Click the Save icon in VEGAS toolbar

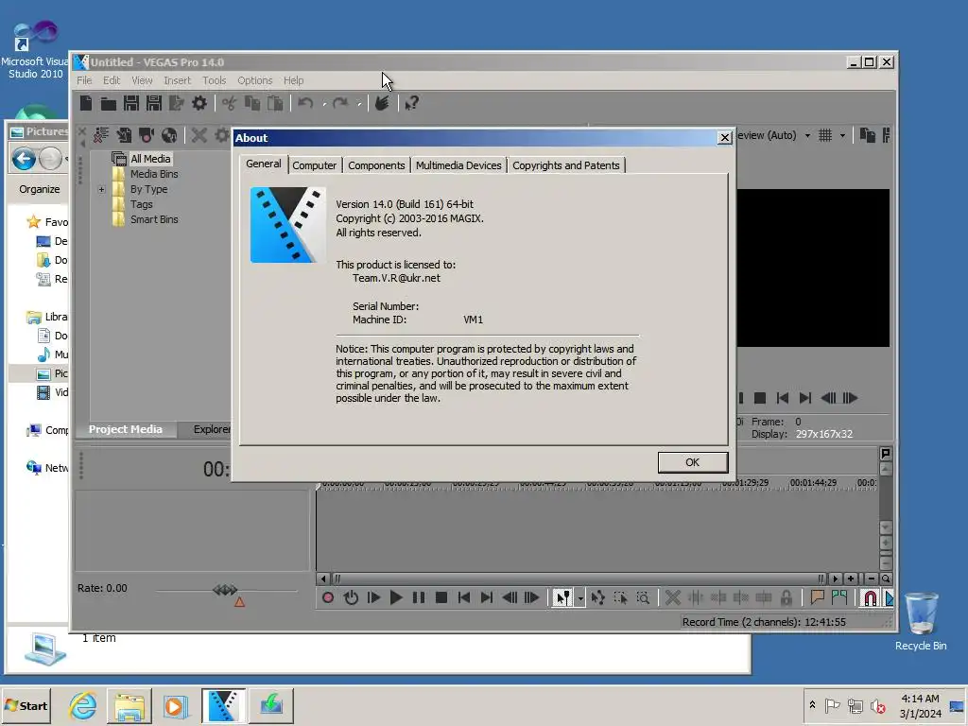coord(130,103)
